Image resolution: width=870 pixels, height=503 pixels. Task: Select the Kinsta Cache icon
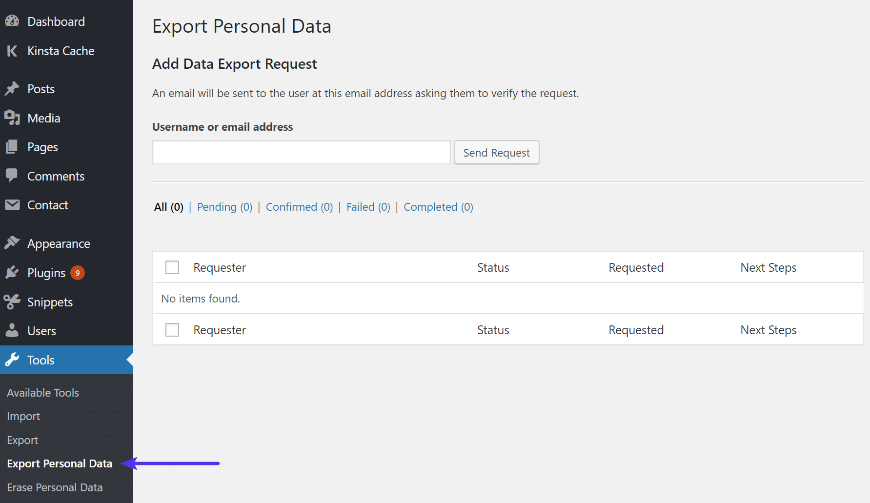(x=12, y=51)
